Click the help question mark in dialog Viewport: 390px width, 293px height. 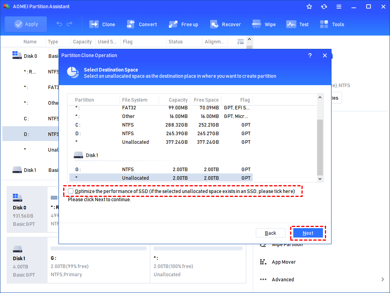pyautogui.click(x=310, y=55)
